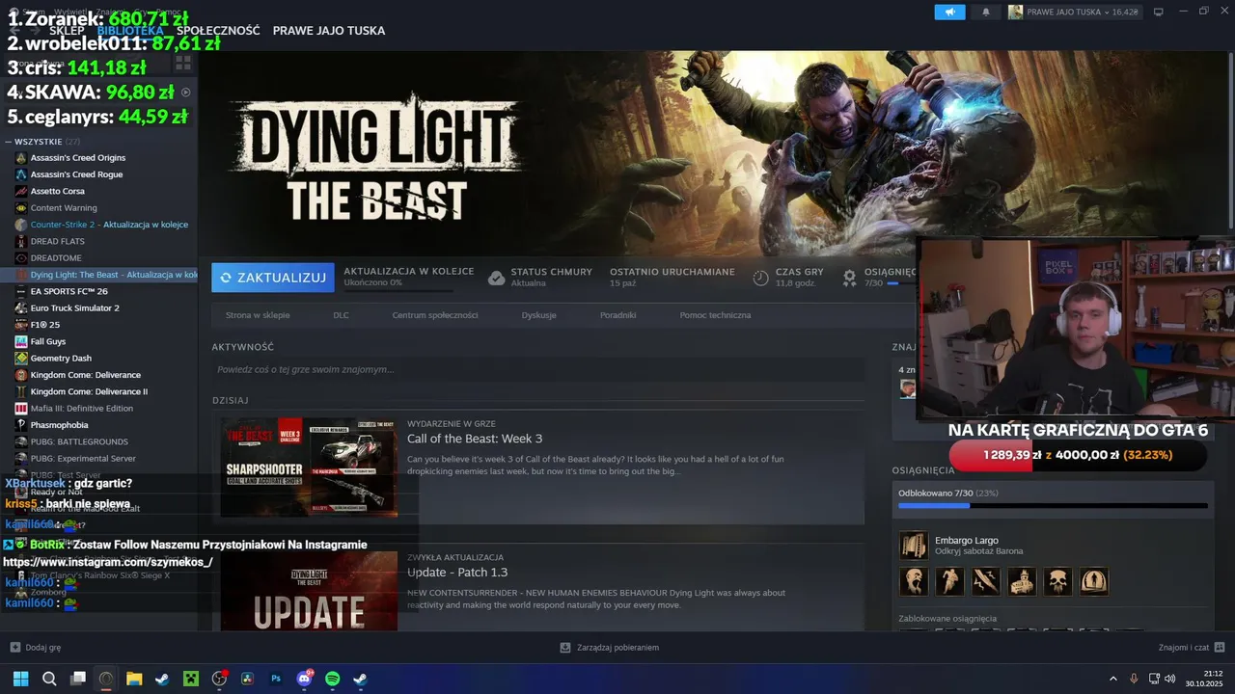Click the lightning blade achievement icon
The width and height of the screenshot is (1235, 694).
click(x=986, y=581)
